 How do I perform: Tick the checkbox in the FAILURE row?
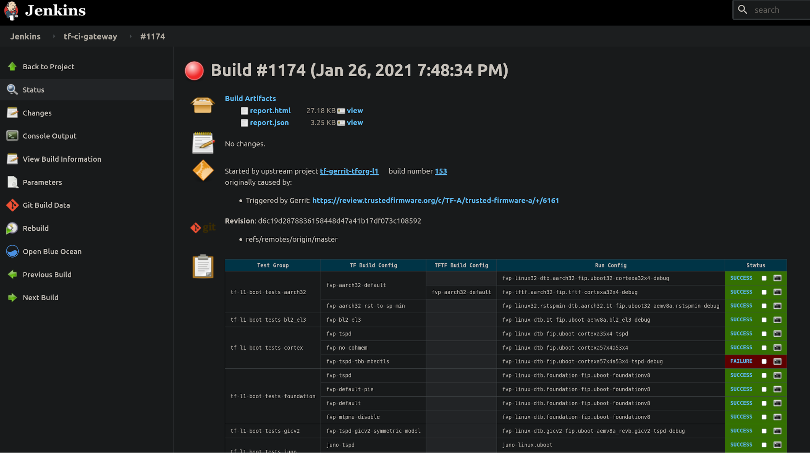[764, 361]
